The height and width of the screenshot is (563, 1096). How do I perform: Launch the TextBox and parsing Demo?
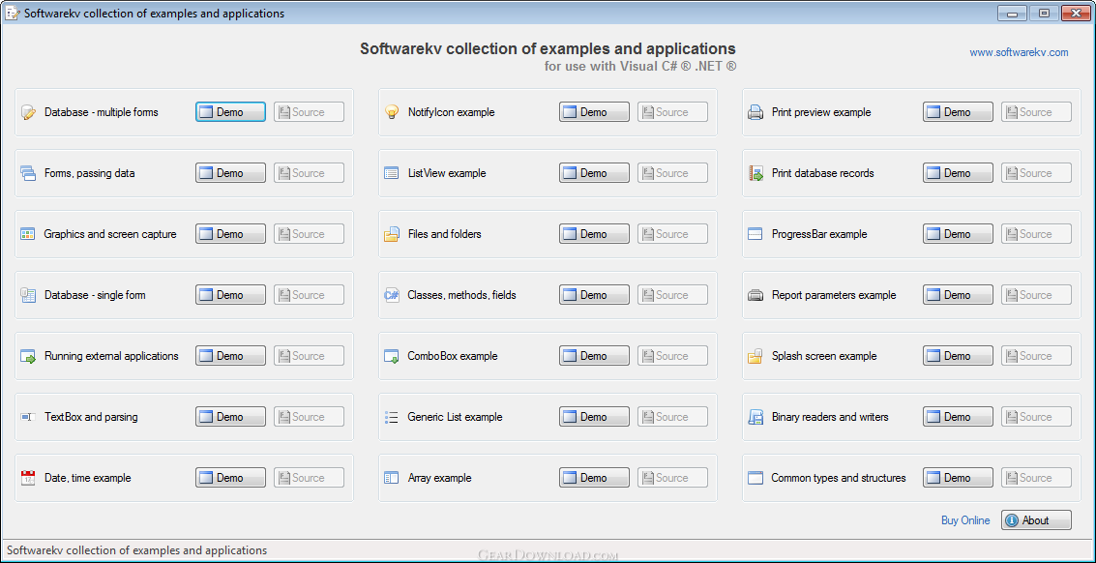pyautogui.click(x=230, y=417)
